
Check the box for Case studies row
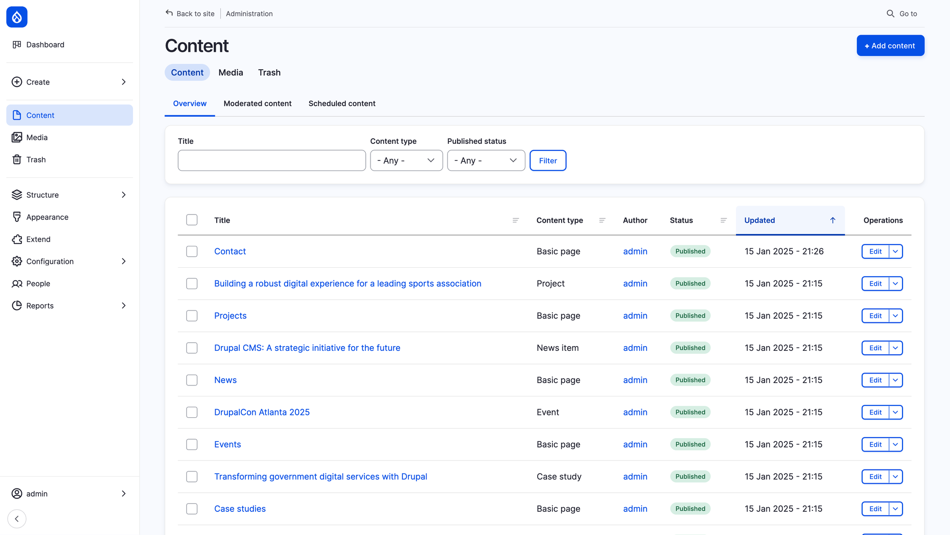[x=192, y=509]
